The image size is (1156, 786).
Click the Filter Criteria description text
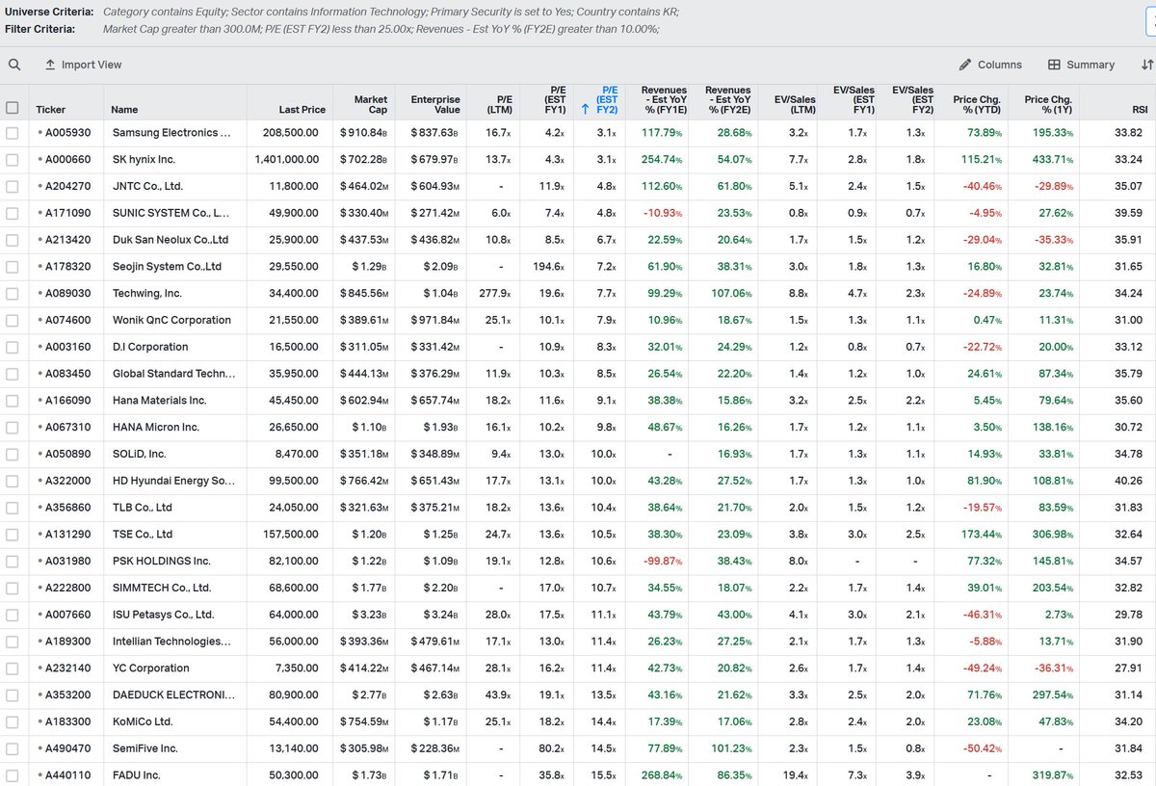coord(381,28)
